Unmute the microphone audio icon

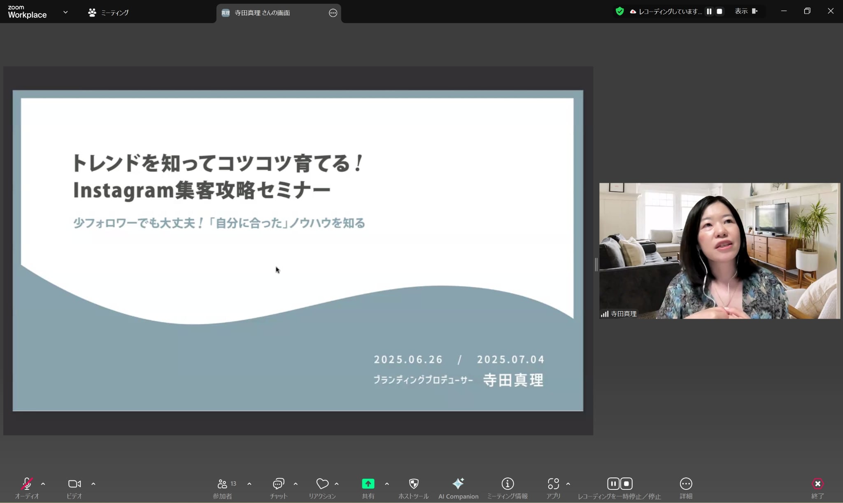click(x=27, y=484)
